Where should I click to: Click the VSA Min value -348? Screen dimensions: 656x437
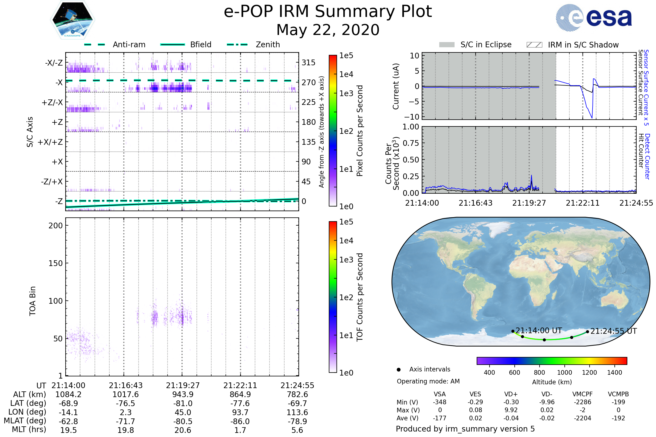pyautogui.click(x=440, y=402)
